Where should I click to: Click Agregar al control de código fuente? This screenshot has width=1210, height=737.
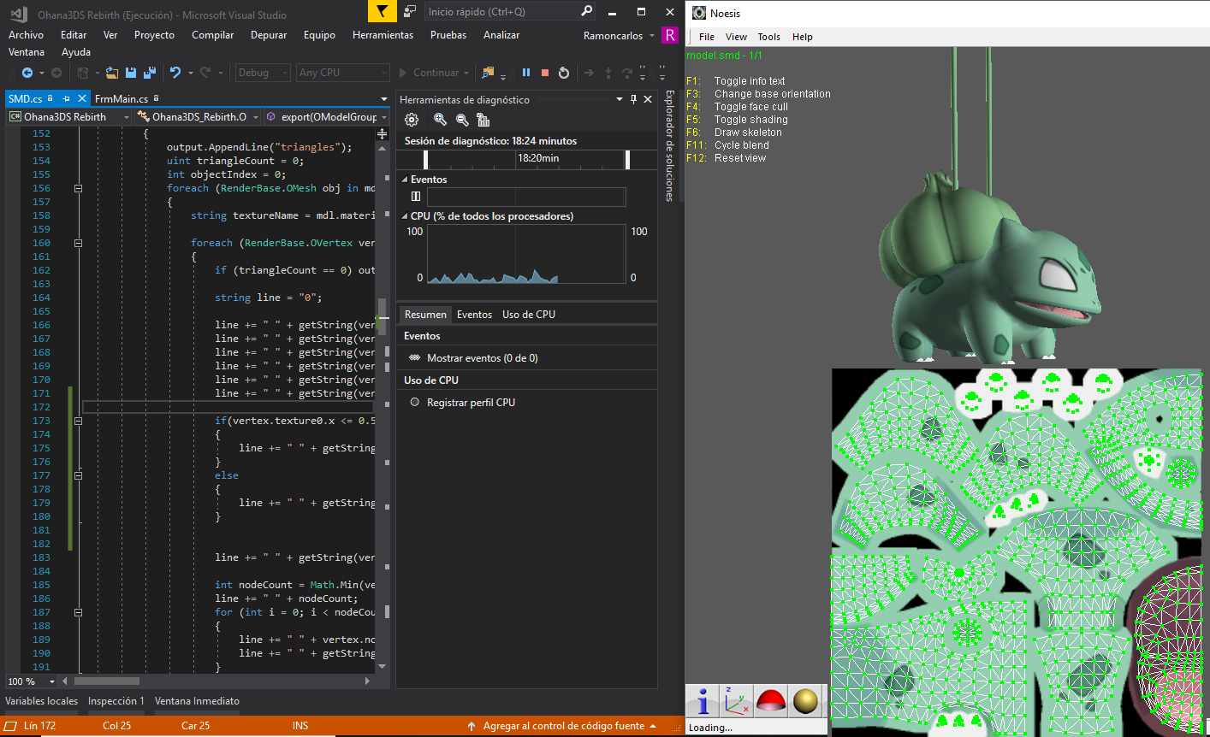(564, 726)
